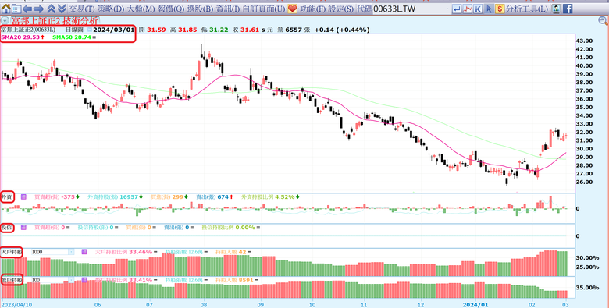Zoom out using the magnifier icon

[x=604, y=21]
